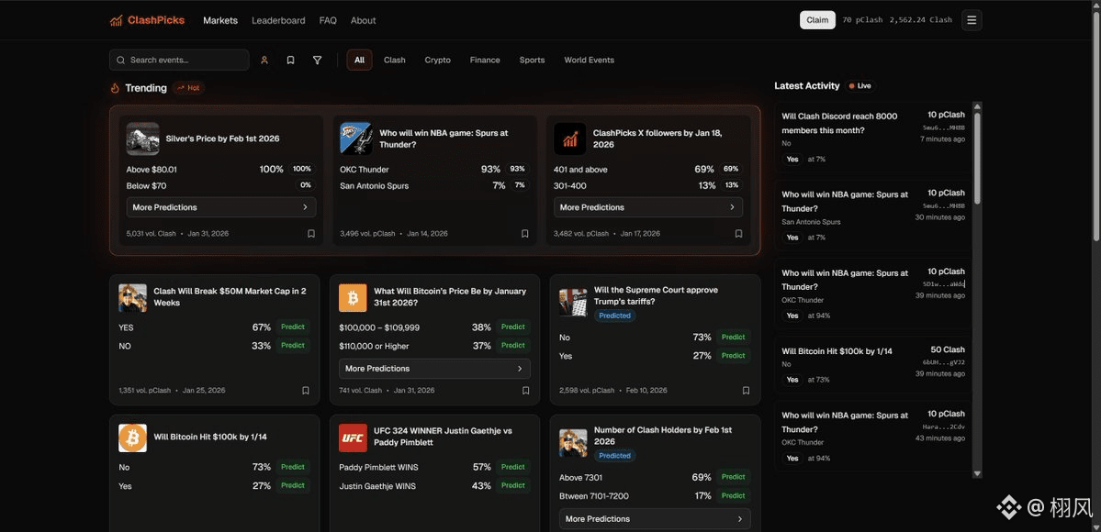Expand More Predictions on Bitcoin January price card

tap(434, 369)
